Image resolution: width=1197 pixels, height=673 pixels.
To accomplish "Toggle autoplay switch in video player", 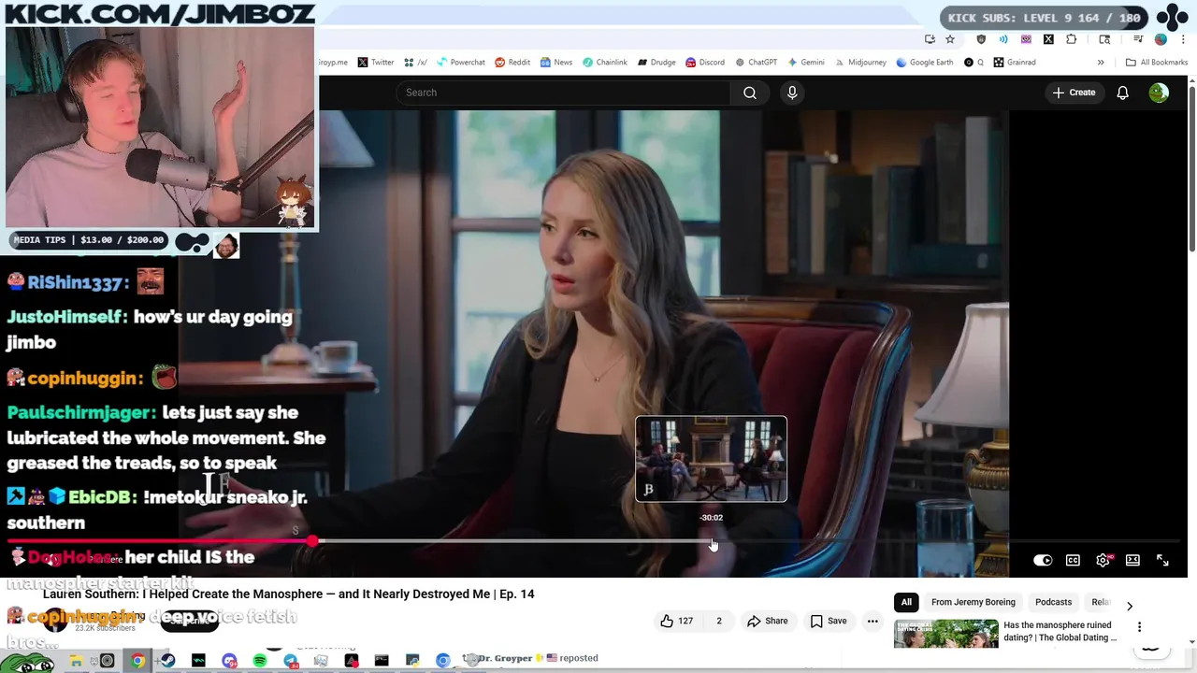I will click(1043, 560).
